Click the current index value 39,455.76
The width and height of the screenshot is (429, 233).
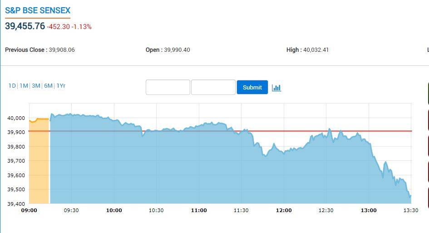click(x=25, y=26)
